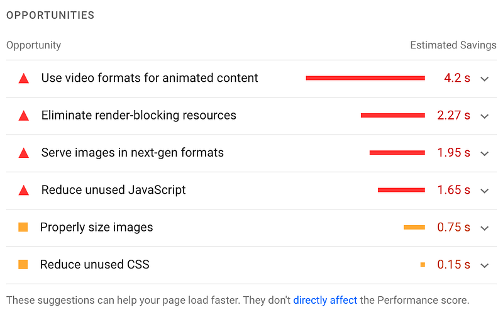Expand the video formats opportunity chevron
503x322 pixels.
point(484,79)
